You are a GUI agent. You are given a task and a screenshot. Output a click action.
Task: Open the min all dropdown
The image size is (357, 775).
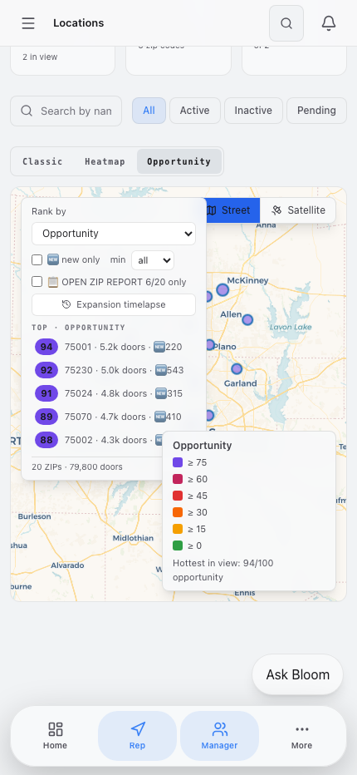[x=153, y=260]
